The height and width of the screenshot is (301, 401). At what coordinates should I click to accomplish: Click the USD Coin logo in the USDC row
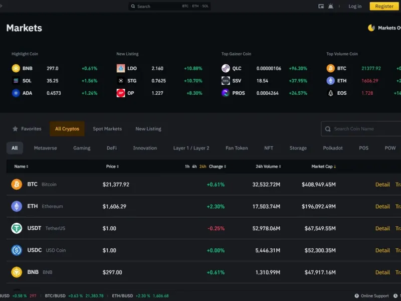pyautogui.click(x=17, y=250)
